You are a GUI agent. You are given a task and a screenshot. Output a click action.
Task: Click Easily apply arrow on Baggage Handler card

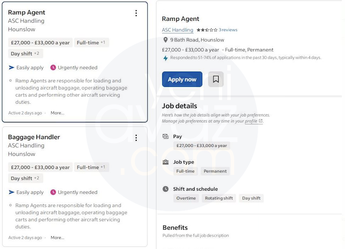coord(12,192)
